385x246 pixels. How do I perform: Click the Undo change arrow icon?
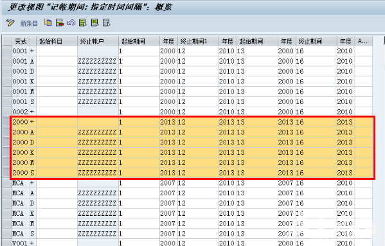tap(71, 23)
